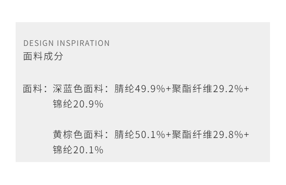286x185 pixels.
Task: Select the 面料成分 section title
Action: [x=43, y=57]
